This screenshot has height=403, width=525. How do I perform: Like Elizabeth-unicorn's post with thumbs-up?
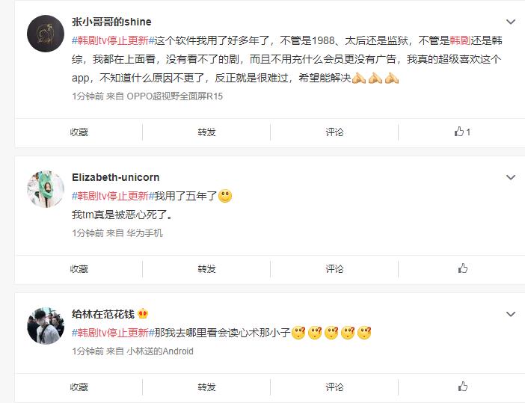[462, 268]
